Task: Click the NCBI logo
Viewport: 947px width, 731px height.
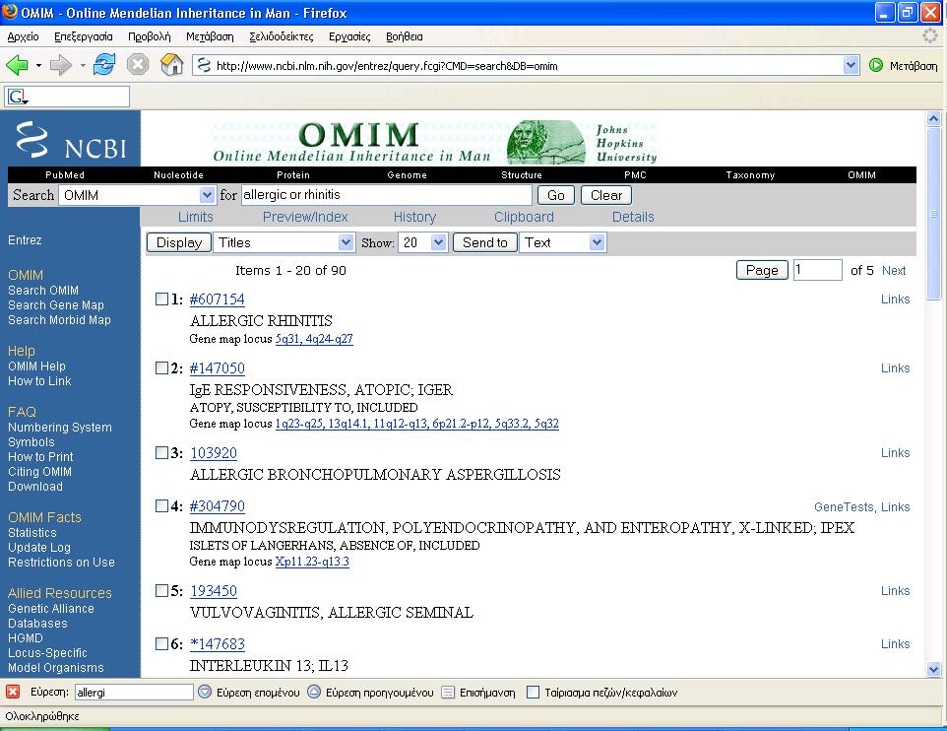Action: point(71,140)
